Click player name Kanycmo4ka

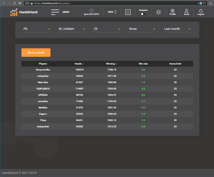pyautogui.click(x=43, y=70)
